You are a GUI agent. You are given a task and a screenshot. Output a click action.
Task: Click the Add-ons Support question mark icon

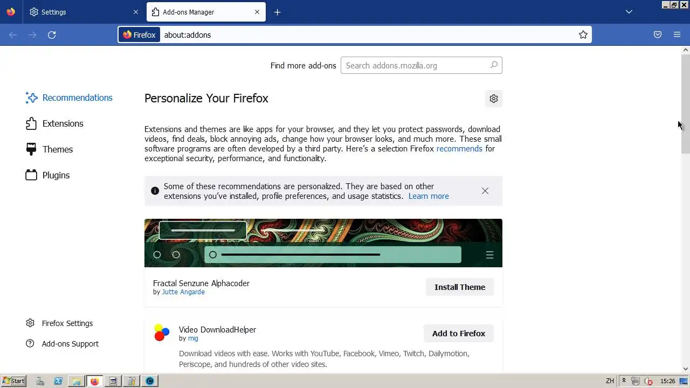[30, 344]
